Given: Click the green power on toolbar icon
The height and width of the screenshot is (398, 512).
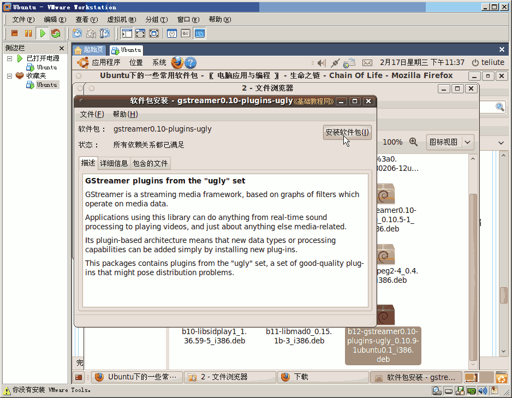Looking at the screenshot, I should coord(43,33).
